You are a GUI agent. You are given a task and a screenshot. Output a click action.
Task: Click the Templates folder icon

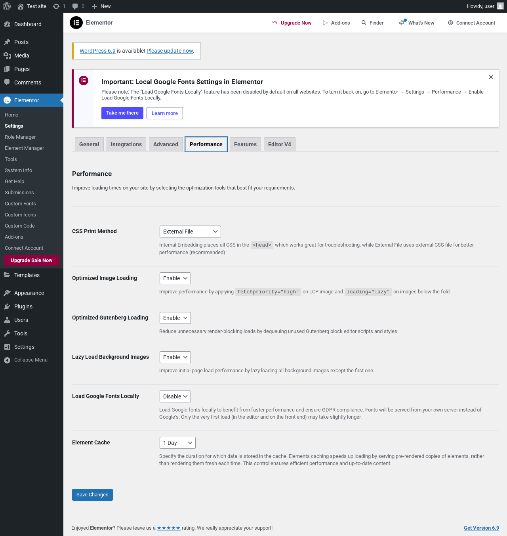click(x=7, y=275)
